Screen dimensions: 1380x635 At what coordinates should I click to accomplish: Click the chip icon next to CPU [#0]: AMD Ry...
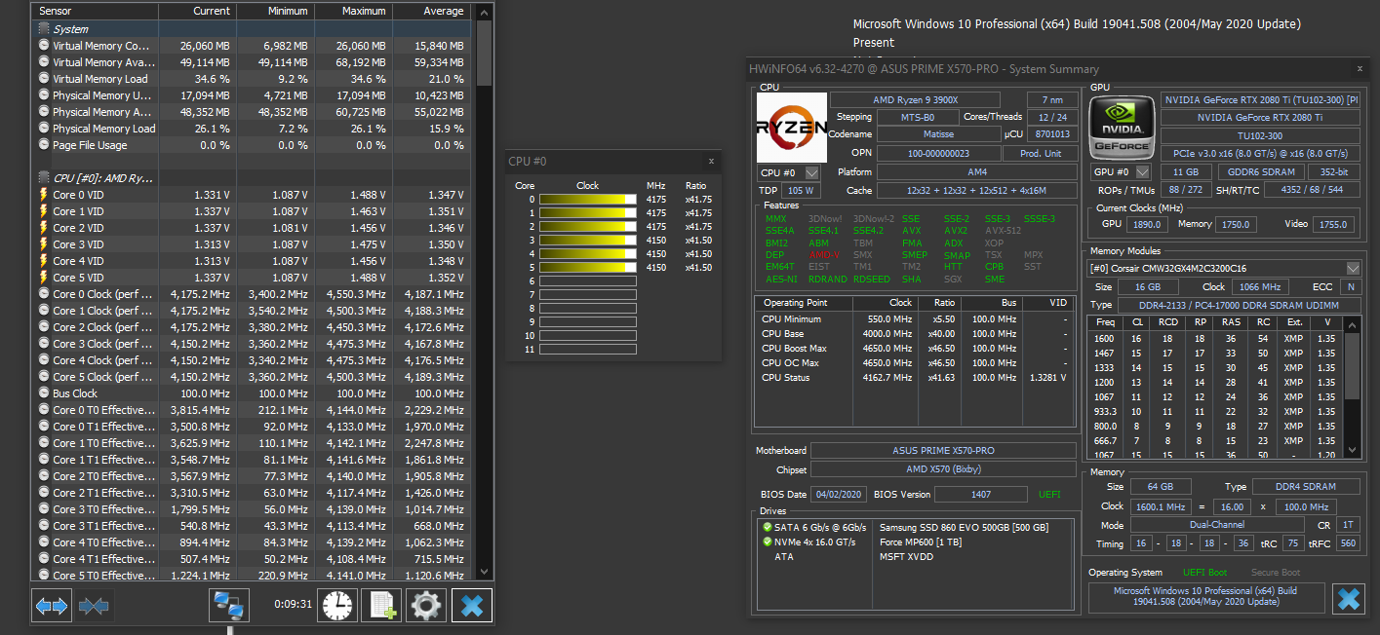44,178
